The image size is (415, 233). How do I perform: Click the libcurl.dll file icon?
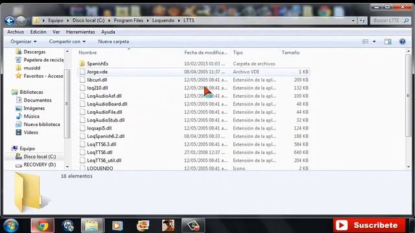point(82,80)
